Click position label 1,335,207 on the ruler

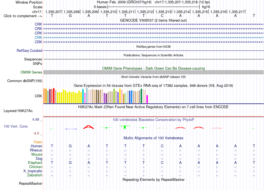53,12
